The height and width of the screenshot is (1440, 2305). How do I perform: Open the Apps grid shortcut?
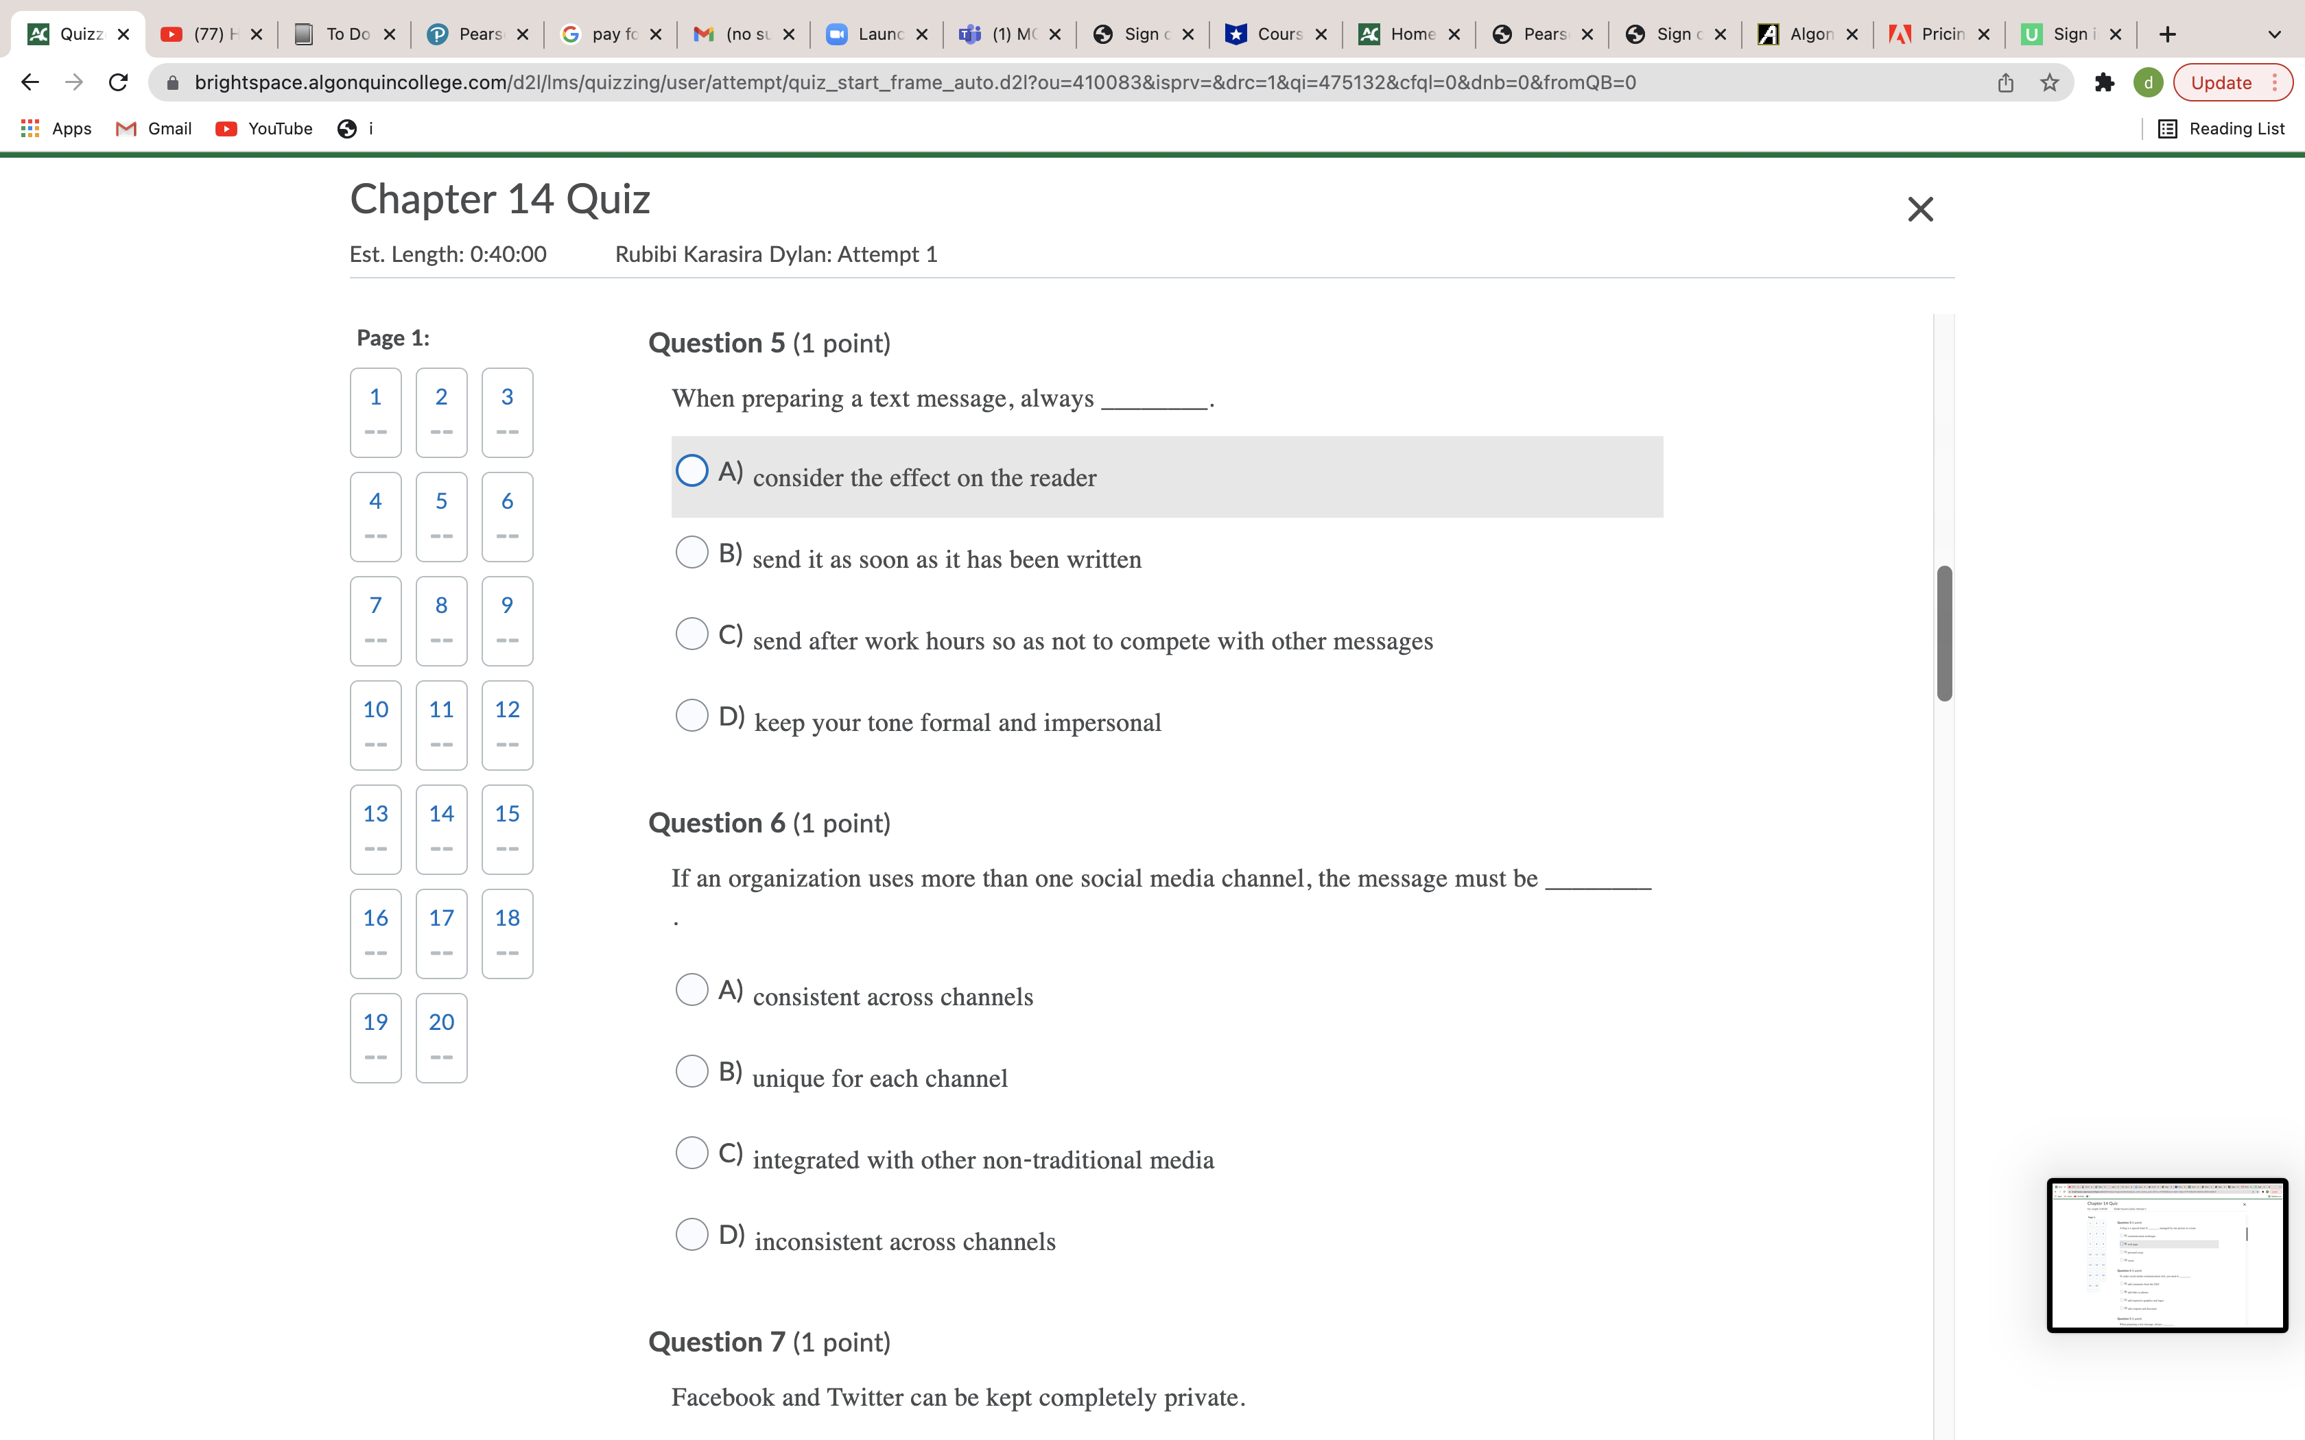(29, 128)
